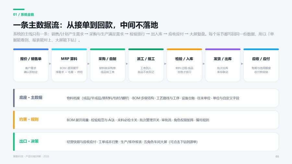292x164 pixels.
Task: Click the flow arrow after 报价 / 销售单 card
Action: click(50, 64)
